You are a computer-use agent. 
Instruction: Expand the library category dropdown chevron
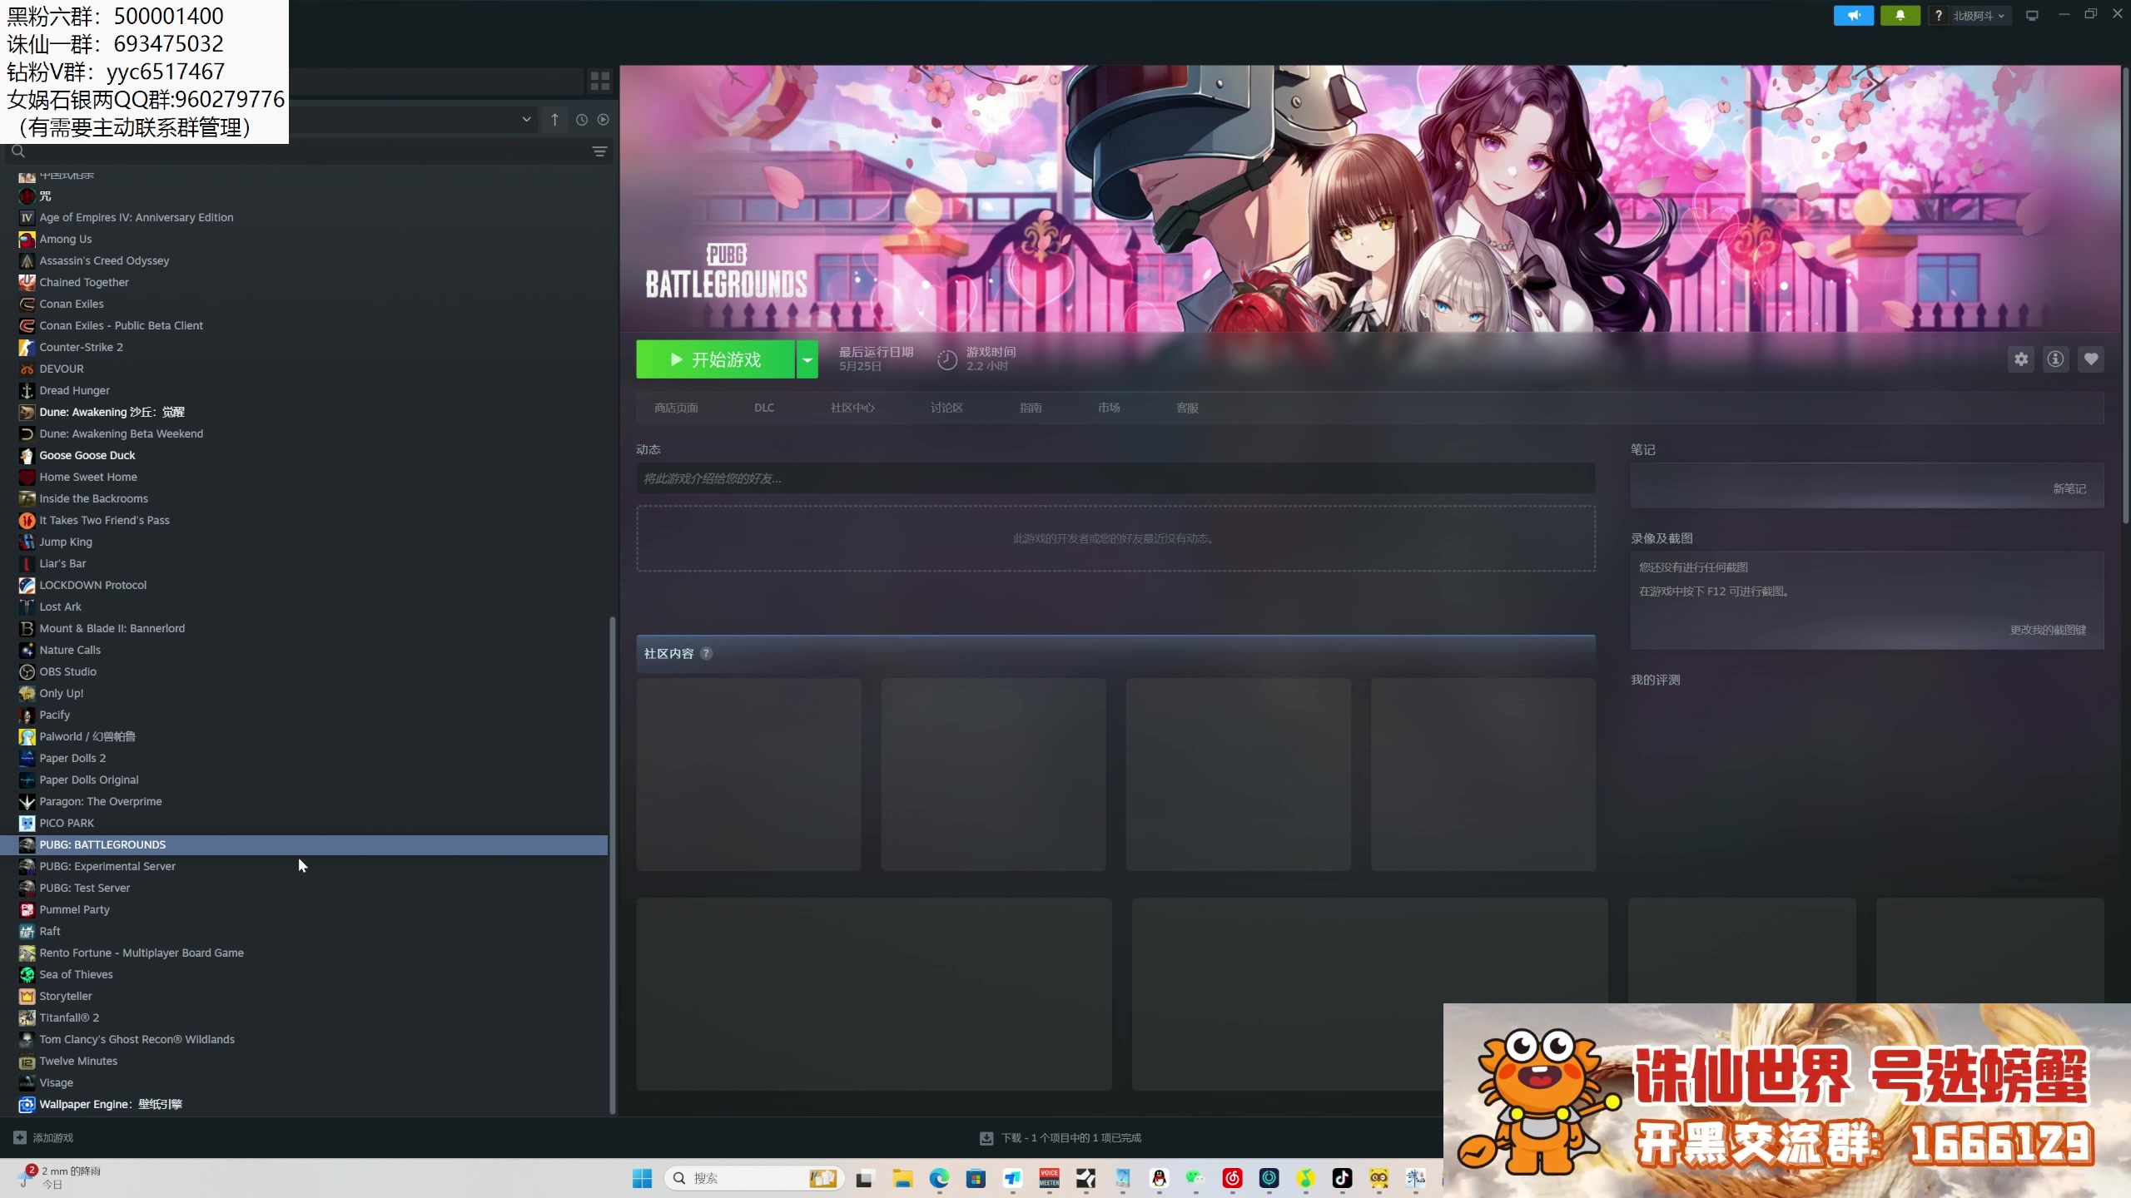(x=526, y=120)
